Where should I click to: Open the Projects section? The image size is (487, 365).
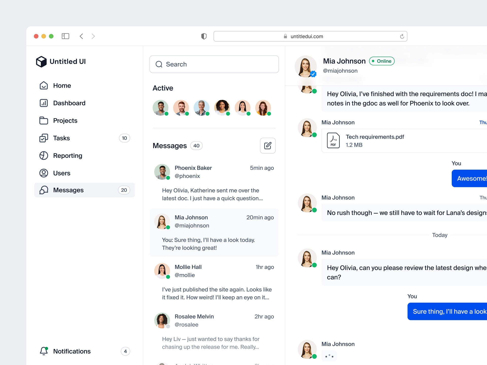click(x=65, y=121)
